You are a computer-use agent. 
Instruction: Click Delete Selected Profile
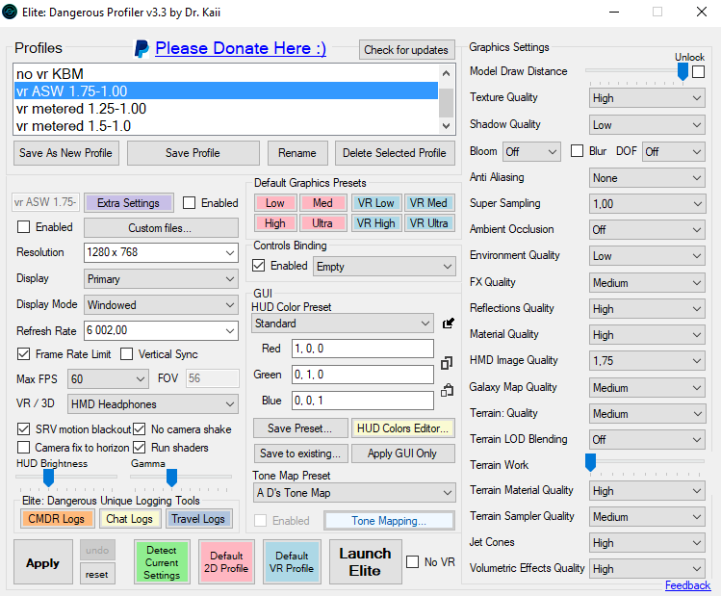coord(395,153)
